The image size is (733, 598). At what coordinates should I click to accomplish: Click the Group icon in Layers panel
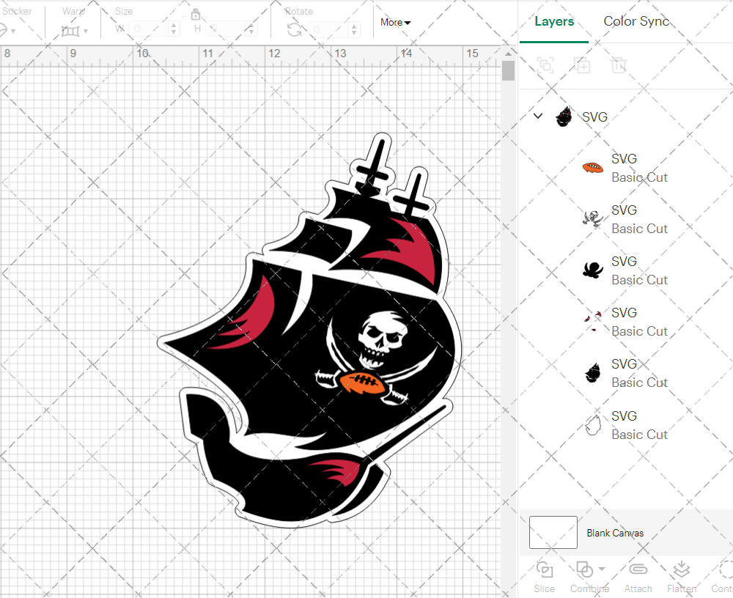point(545,65)
